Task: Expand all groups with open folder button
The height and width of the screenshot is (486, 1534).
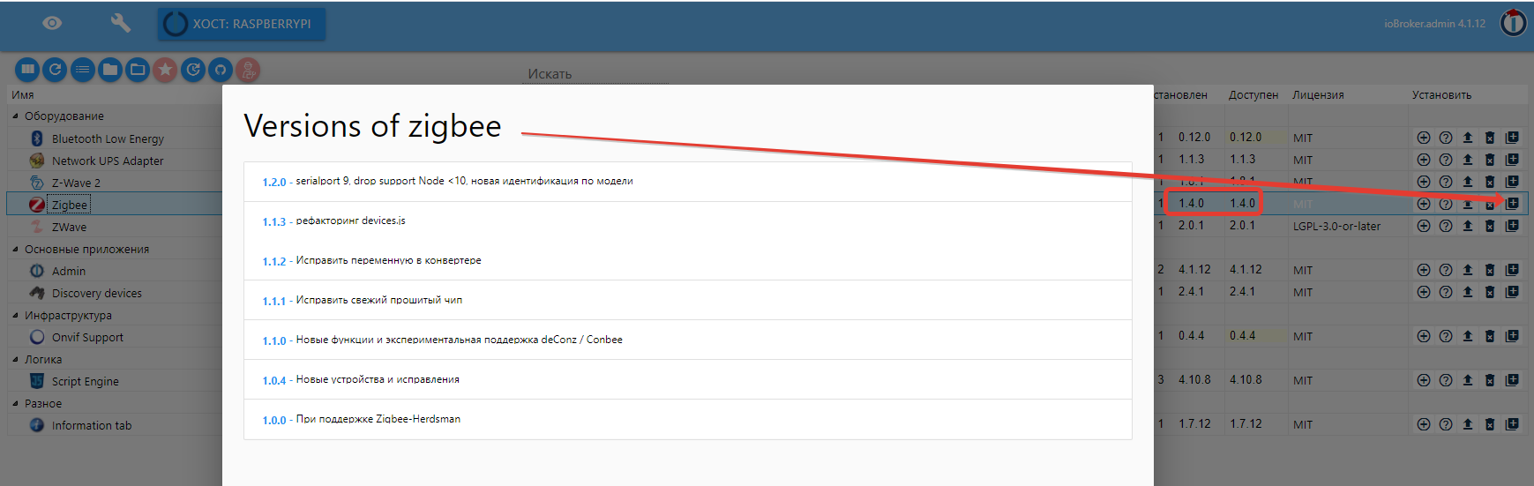Action: (x=138, y=69)
